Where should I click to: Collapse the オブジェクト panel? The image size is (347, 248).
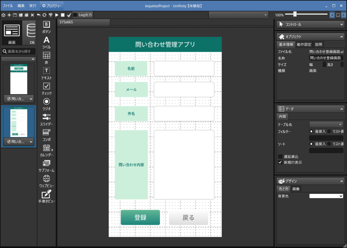(x=342, y=37)
